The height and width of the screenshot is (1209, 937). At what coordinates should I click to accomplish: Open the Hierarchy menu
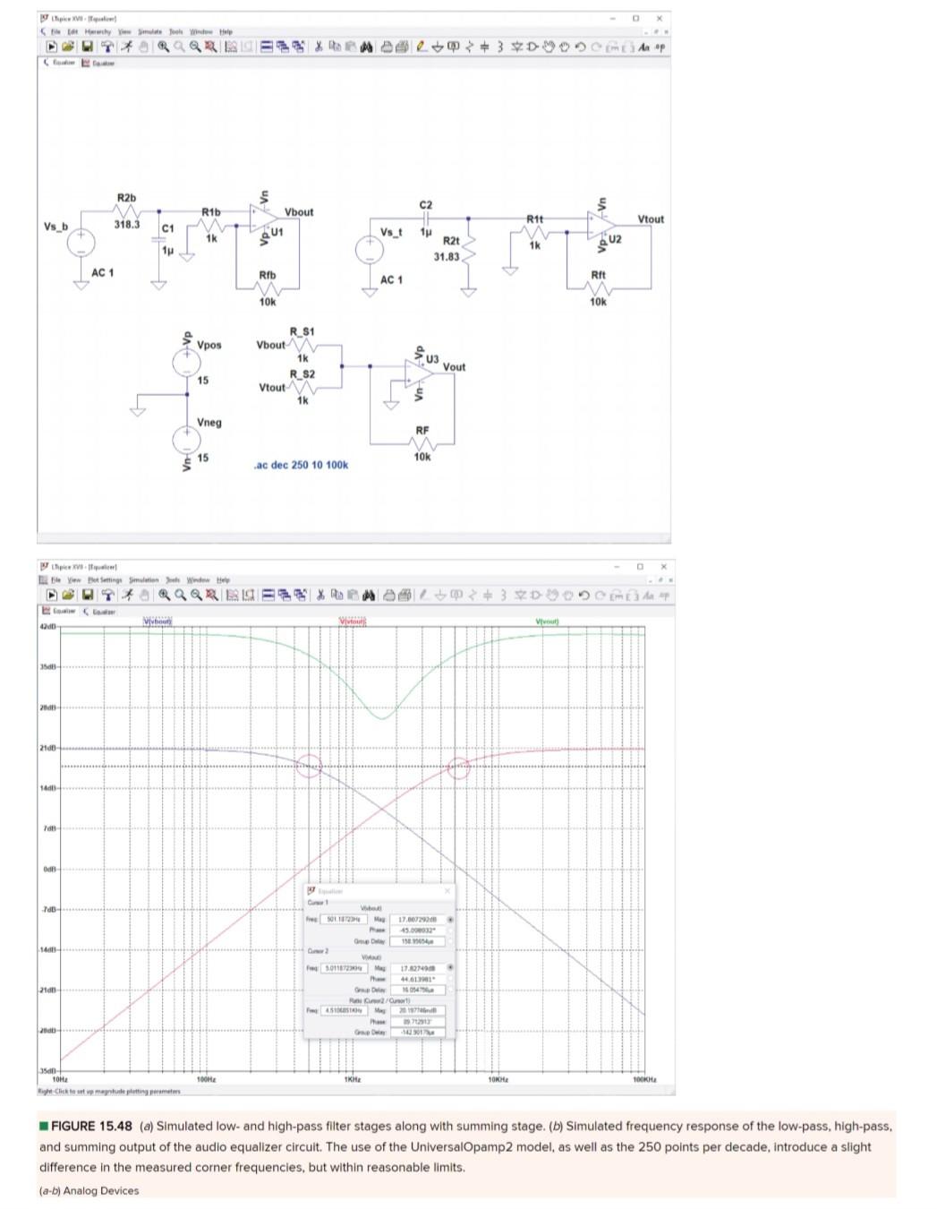tap(98, 31)
